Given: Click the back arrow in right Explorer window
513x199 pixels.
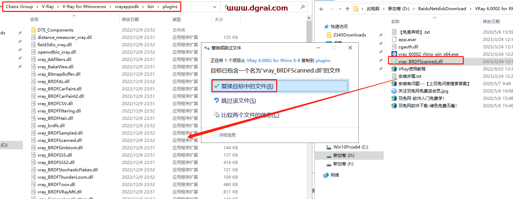Looking at the screenshot, I should pyautogui.click(x=321, y=9).
